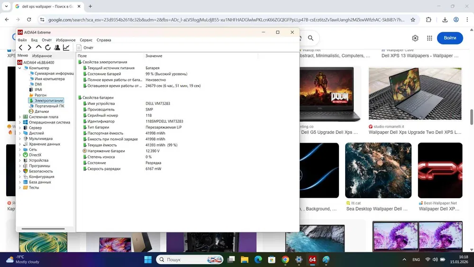Open Суммарная информация tree node

[54, 74]
